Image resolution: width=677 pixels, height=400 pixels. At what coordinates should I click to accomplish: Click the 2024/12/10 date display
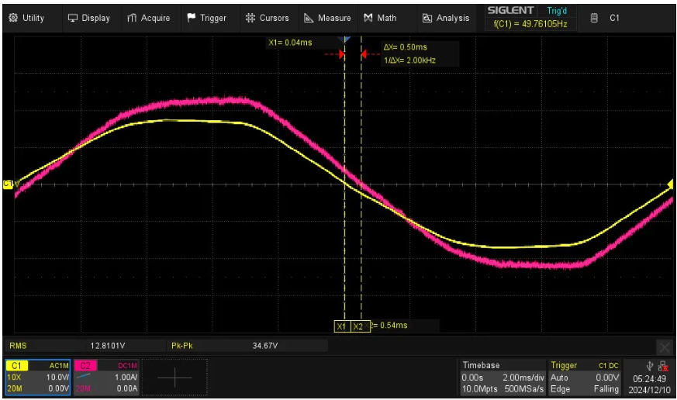tap(649, 390)
